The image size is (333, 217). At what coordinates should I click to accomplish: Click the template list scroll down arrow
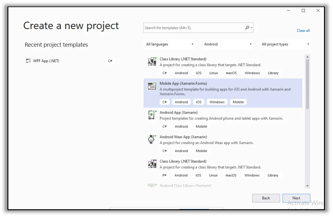[x=307, y=186]
